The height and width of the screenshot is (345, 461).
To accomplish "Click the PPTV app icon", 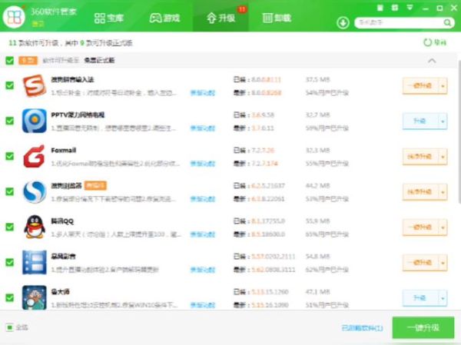I will point(35,121).
